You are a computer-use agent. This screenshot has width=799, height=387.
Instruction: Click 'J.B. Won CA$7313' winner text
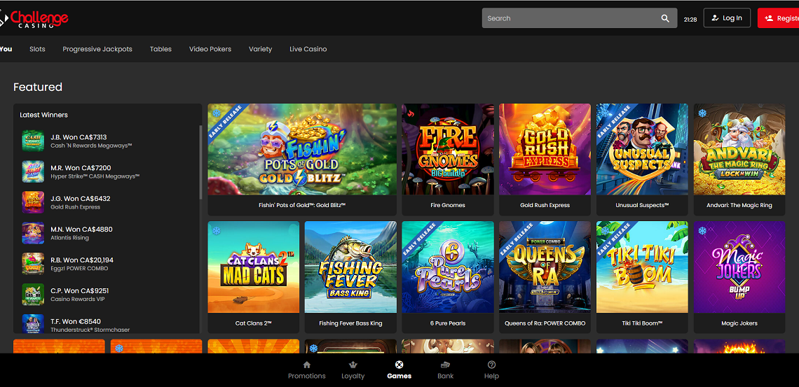pyautogui.click(x=78, y=137)
